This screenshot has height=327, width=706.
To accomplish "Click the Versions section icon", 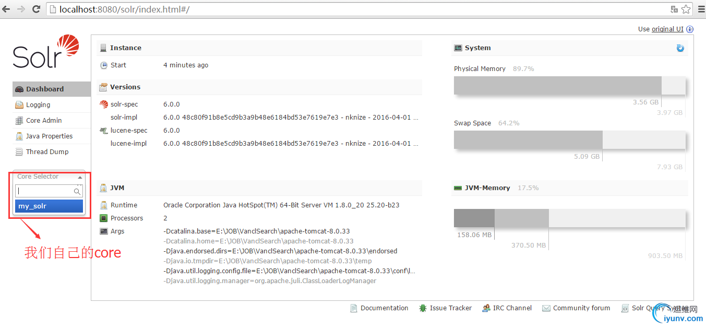I will [x=103, y=87].
